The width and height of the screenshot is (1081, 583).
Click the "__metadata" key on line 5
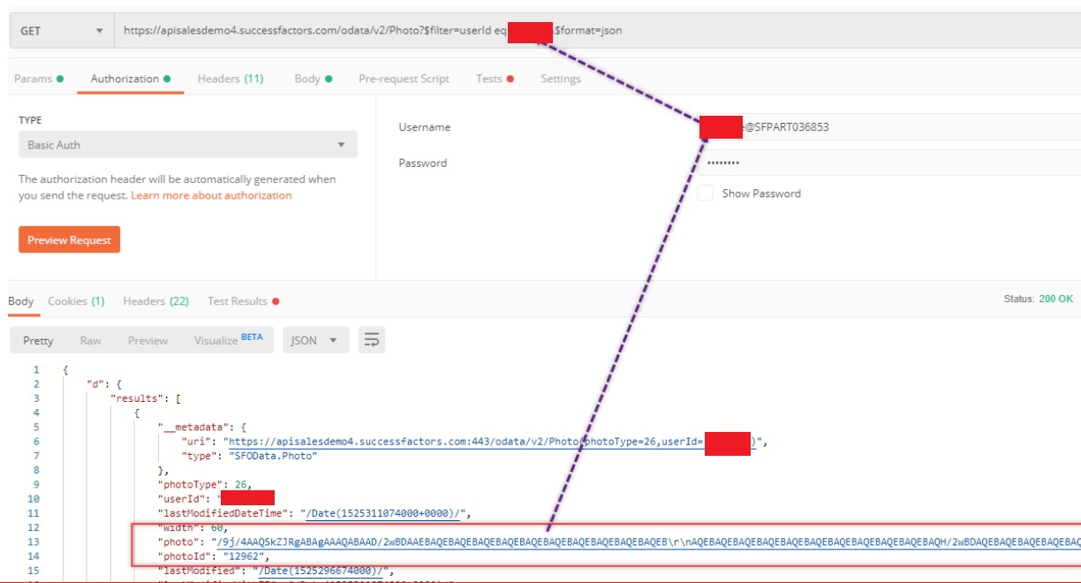(x=193, y=427)
